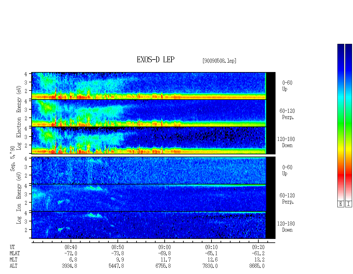Click the MLT value 12.6
Viewport: 353px width, 274px height.
[212, 260]
